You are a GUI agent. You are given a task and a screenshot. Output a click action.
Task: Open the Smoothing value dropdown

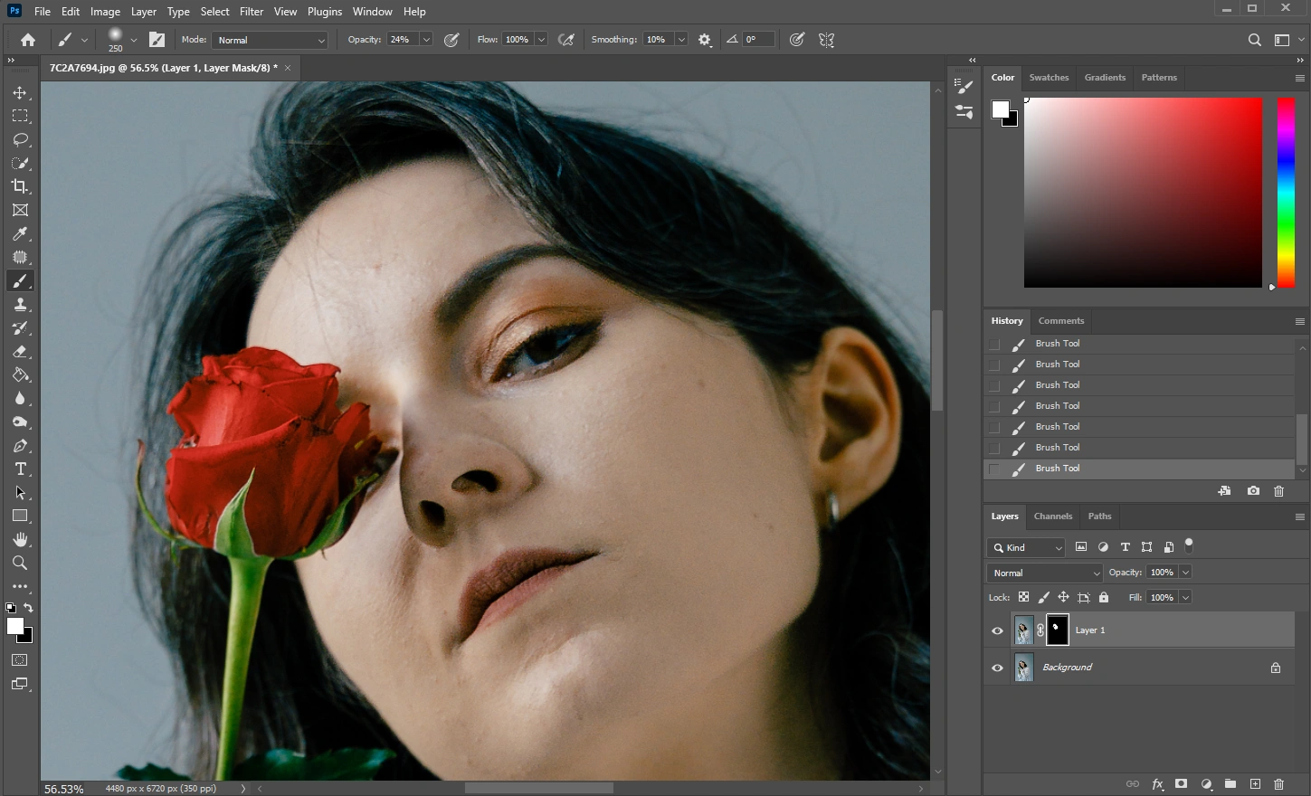pos(681,40)
